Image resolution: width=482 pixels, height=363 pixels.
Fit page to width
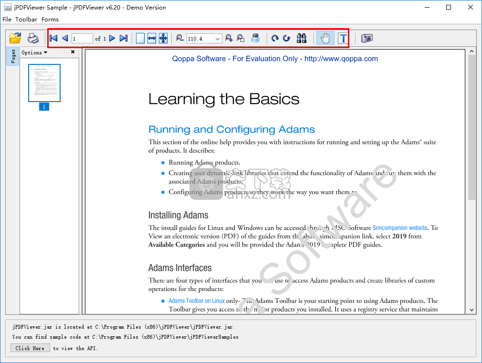[152, 38]
